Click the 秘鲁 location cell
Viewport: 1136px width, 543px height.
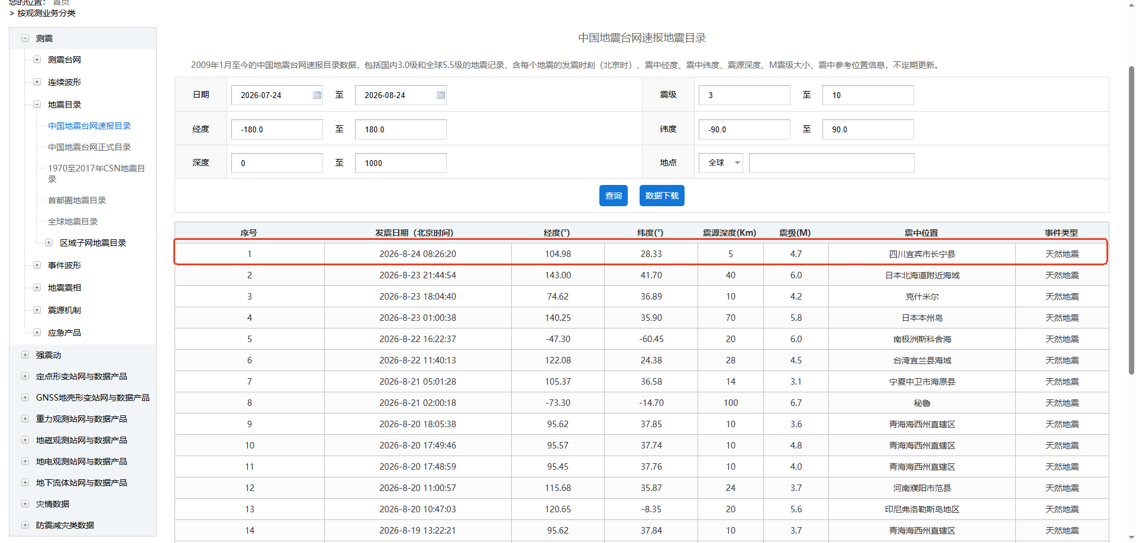(x=922, y=403)
